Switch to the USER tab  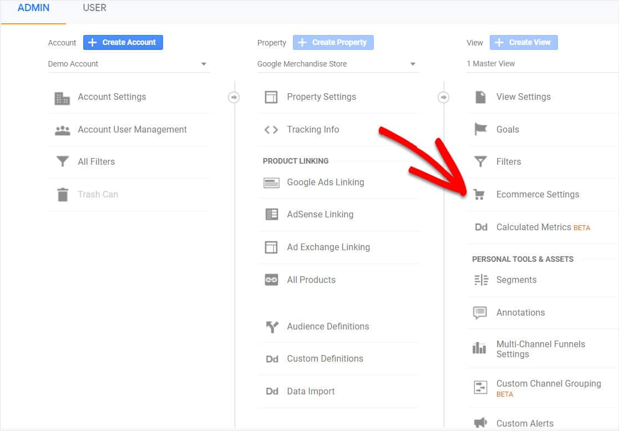click(x=94, y=8)
